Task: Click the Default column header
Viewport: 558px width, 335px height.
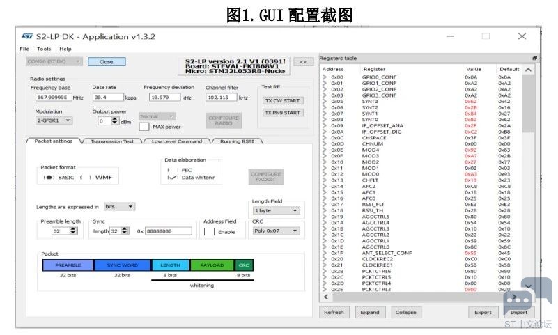Action: point(509,69)
